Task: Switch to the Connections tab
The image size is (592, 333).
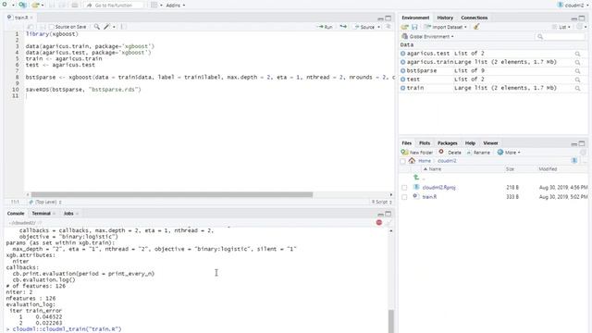Action: pos(475,18)
